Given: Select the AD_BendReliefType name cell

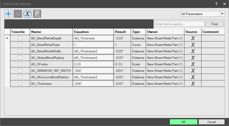Looking at the screenshot, I should [51, 45].
